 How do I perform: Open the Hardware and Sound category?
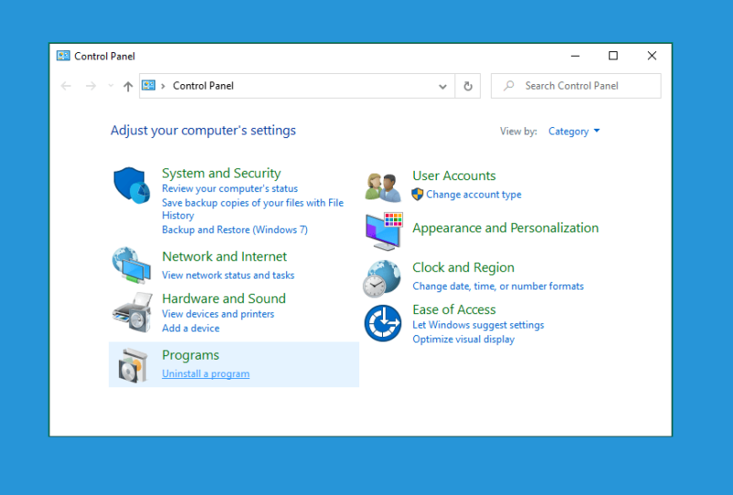point(224,298)
